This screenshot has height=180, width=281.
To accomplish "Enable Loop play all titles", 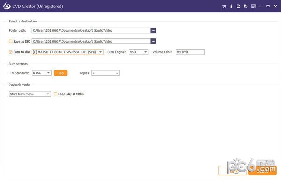I will coord(56,94).
